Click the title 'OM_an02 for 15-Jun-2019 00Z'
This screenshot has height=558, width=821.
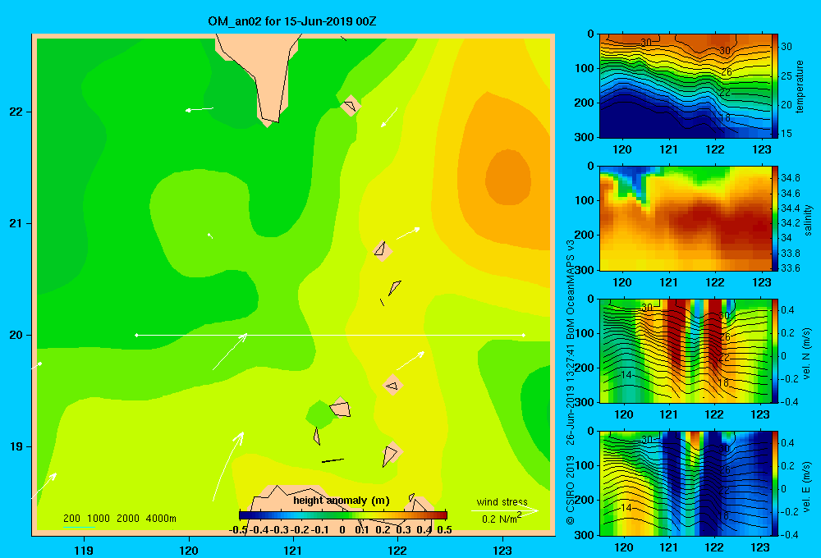coord(292,21)
